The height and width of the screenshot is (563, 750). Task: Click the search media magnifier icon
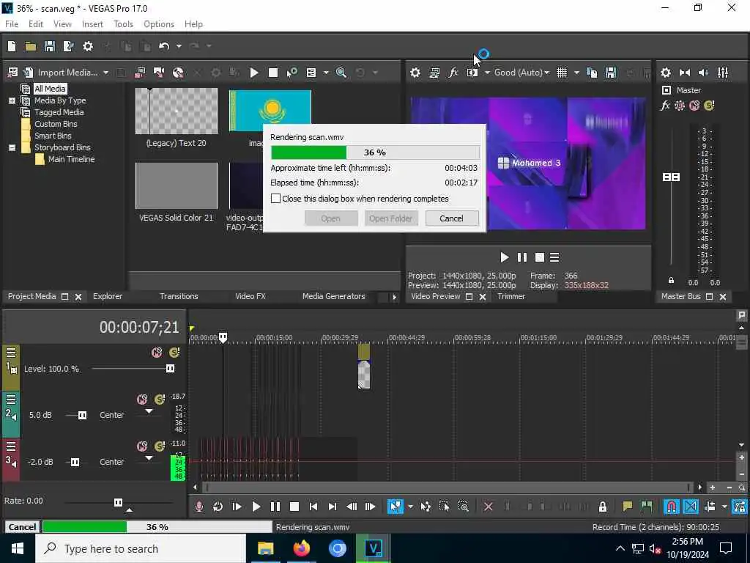pos(341,73)
